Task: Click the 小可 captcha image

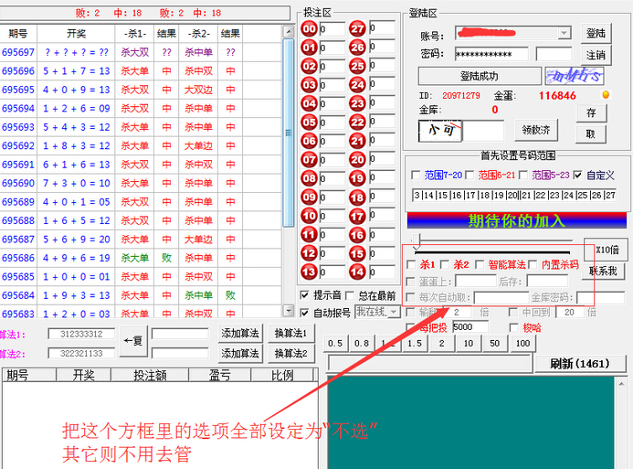Action: coord(440,130)
